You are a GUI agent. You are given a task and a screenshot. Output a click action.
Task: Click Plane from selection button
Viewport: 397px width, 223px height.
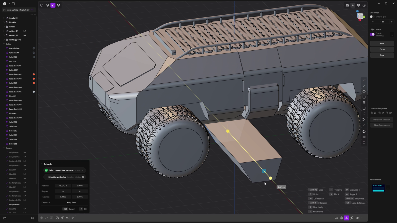click(382, 120)
